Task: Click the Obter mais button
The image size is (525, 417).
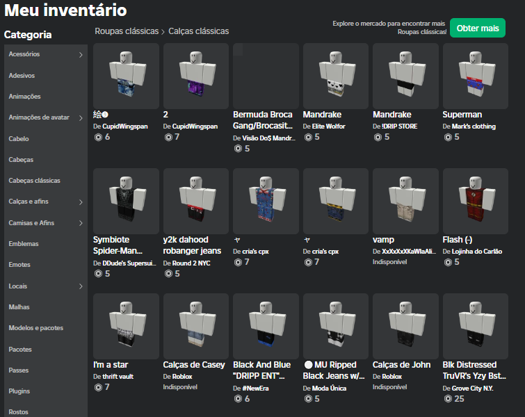Action: pos(478,28)
